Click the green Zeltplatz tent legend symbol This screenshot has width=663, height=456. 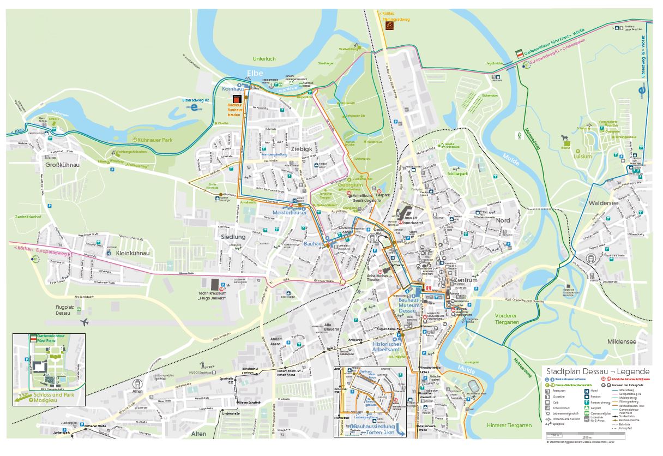(x=587, y=408)
